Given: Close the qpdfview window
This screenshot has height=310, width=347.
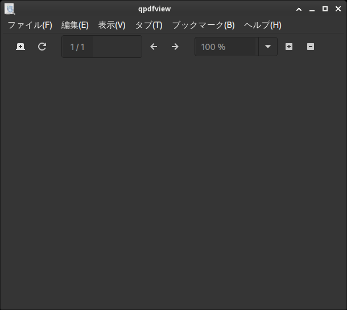Looking at the screenshot, I should tap(338, 9).
